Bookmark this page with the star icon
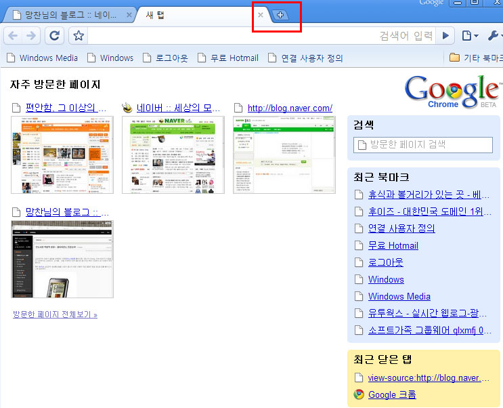The image size is (503, 408). pos(79,35)
